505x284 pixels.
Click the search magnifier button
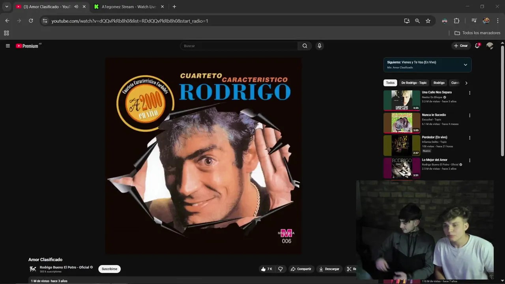(x=305, y=46)
